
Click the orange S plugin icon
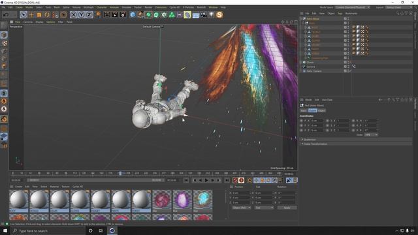point(219,14)
